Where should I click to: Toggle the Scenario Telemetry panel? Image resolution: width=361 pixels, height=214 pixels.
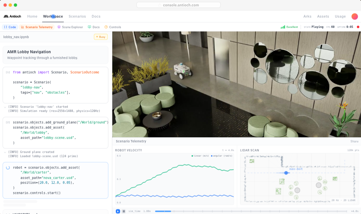37,27
